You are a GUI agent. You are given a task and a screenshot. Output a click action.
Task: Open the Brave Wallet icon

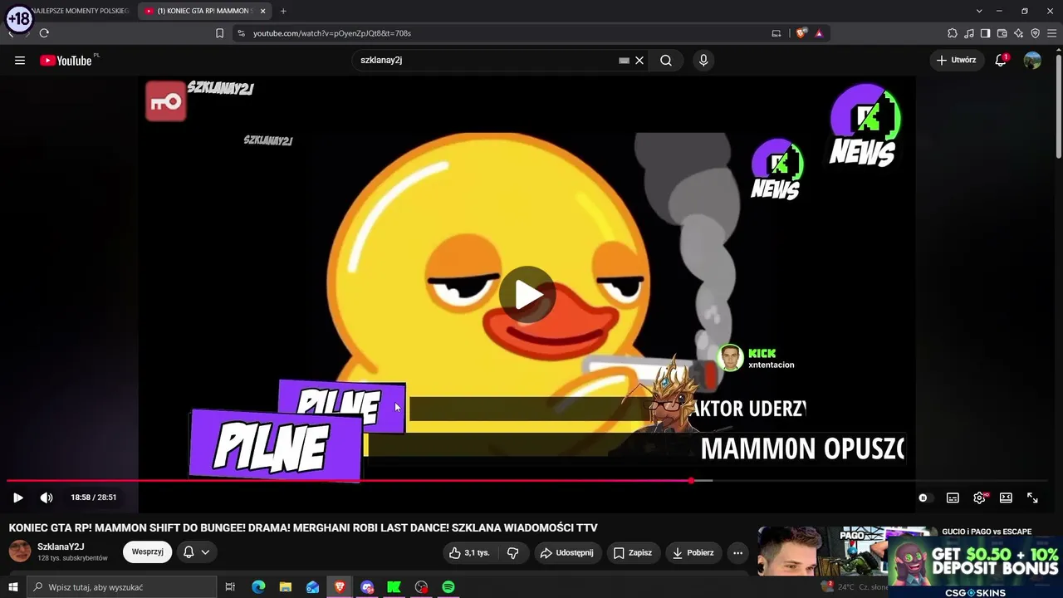tap(1002, 33)
